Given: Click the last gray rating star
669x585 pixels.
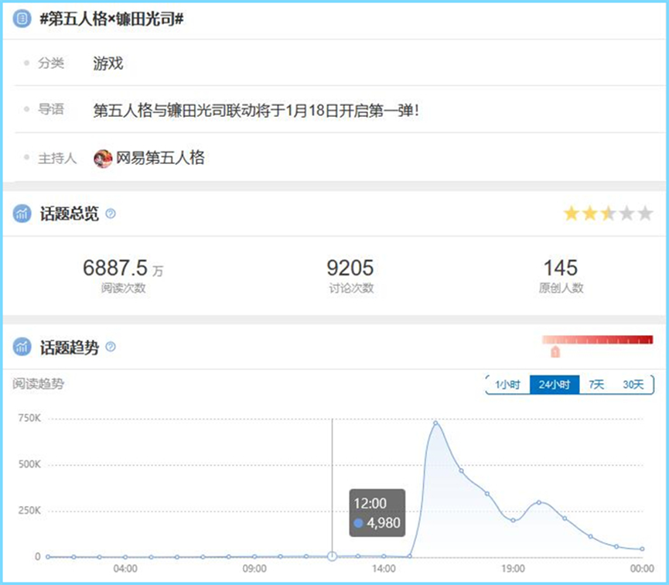Looking at the screenshot, I should click(x=645, y=214).
